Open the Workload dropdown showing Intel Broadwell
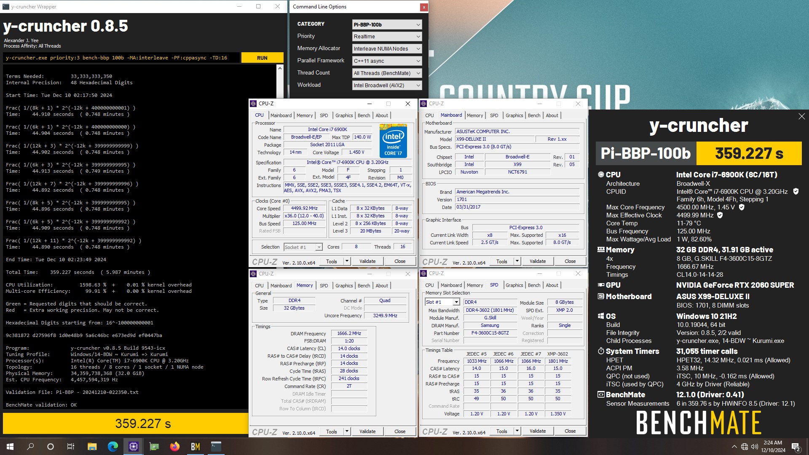The width and height of the screenshot is (809, 455). 387,86
